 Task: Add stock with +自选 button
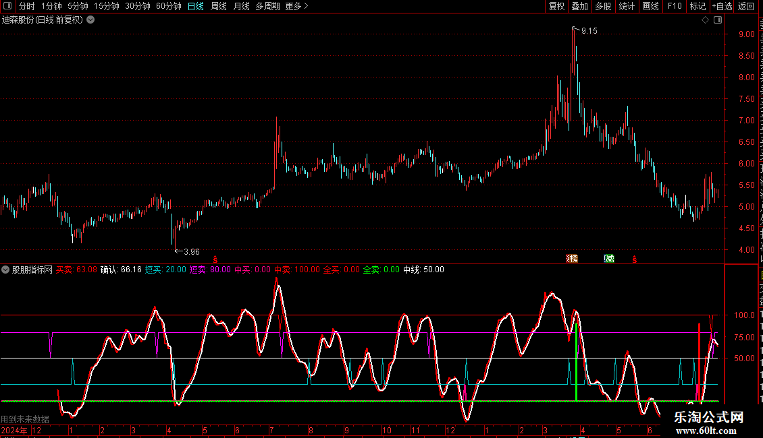point(722,6)
